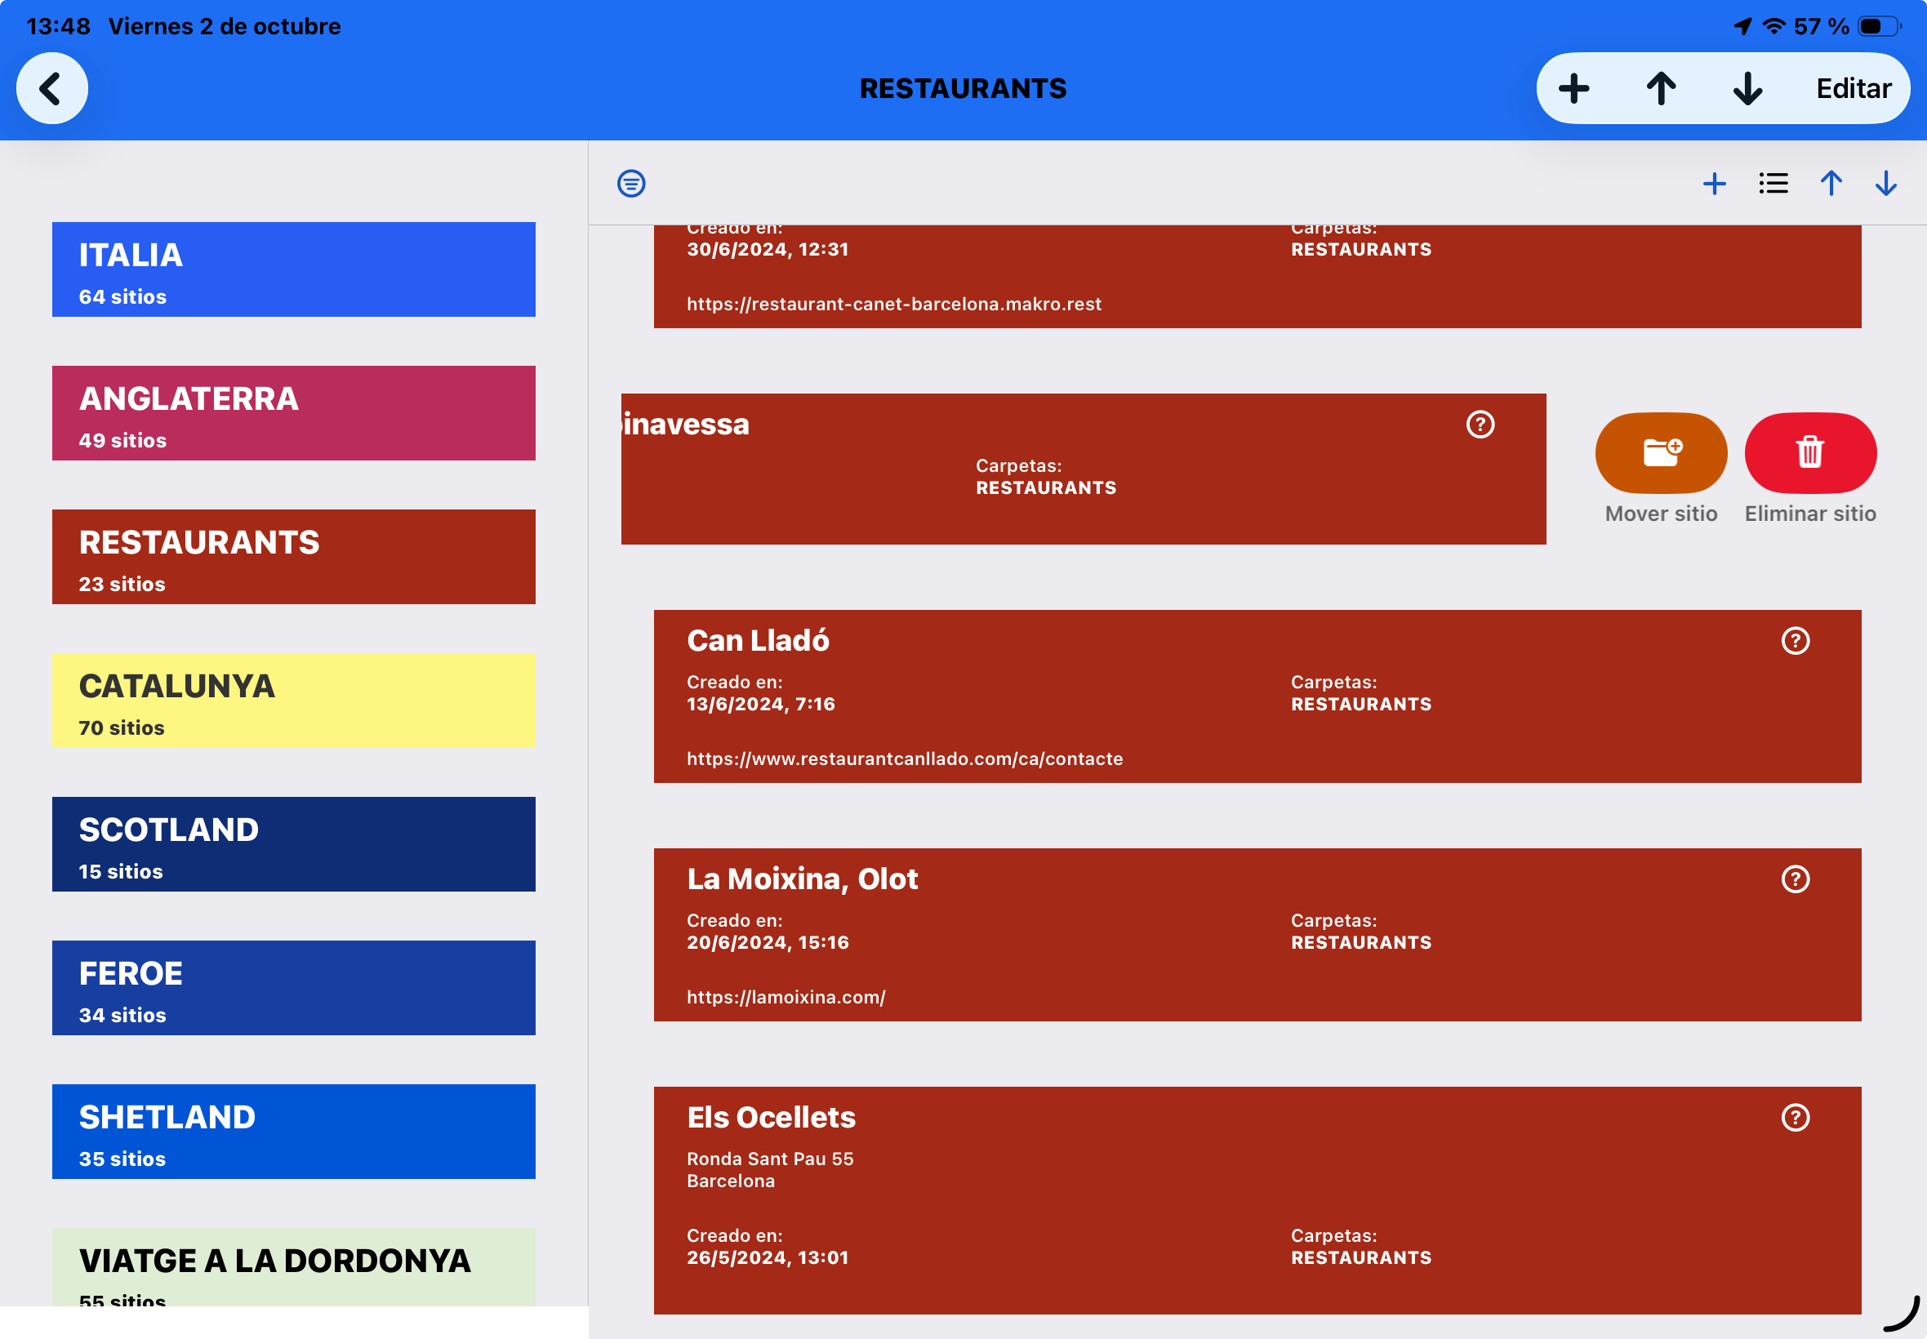This screenshot has width=1927, height=1339.
Task: Tap the header down arrow
Action: coord(1747,88)
